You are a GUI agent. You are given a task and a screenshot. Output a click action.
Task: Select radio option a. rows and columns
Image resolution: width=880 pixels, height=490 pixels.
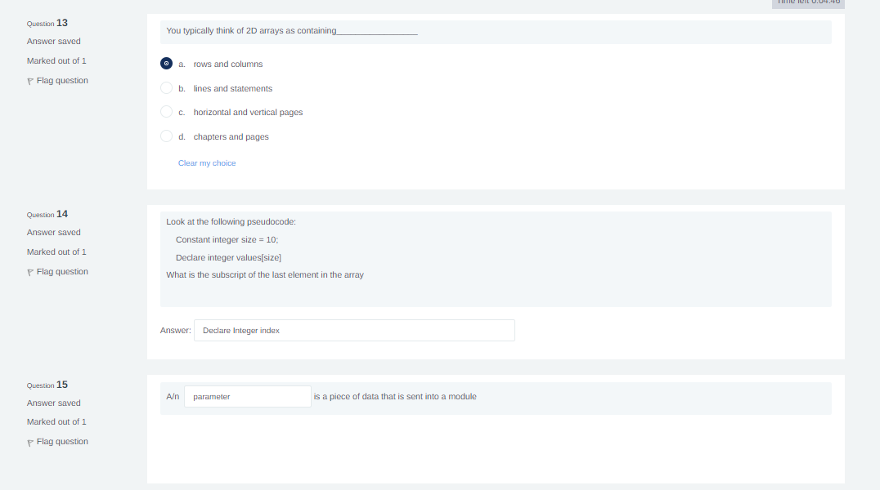point(166,64)
